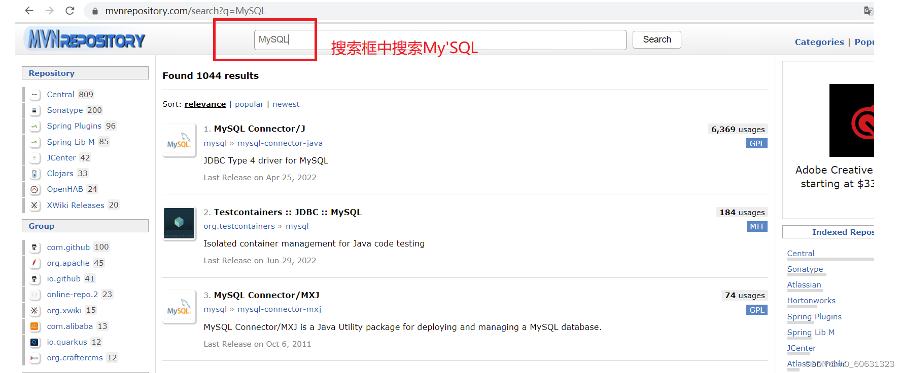The width and height of the screenshot is (902, 373).
Task: Filter by org.apache group
Action: coord(68,263)
